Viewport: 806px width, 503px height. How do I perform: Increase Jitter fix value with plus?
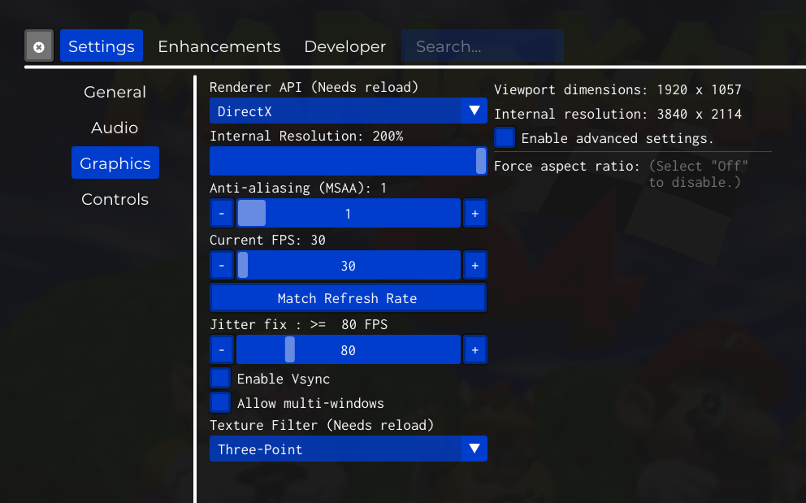click(x=475, y=349)
